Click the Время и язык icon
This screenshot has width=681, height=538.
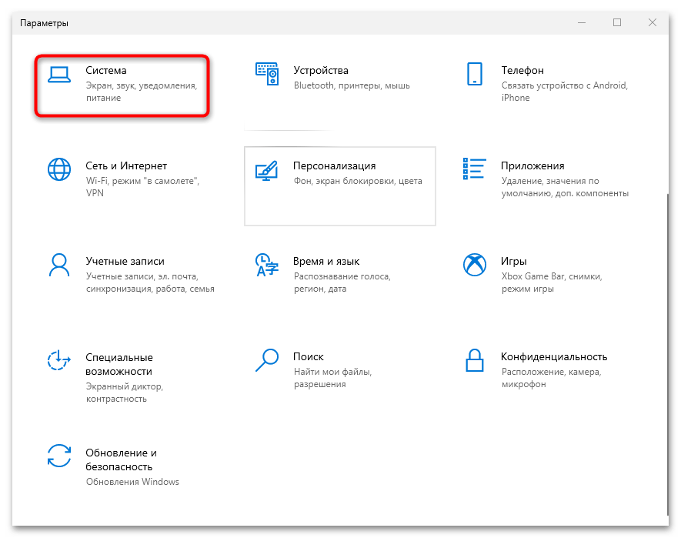(267, 265)
